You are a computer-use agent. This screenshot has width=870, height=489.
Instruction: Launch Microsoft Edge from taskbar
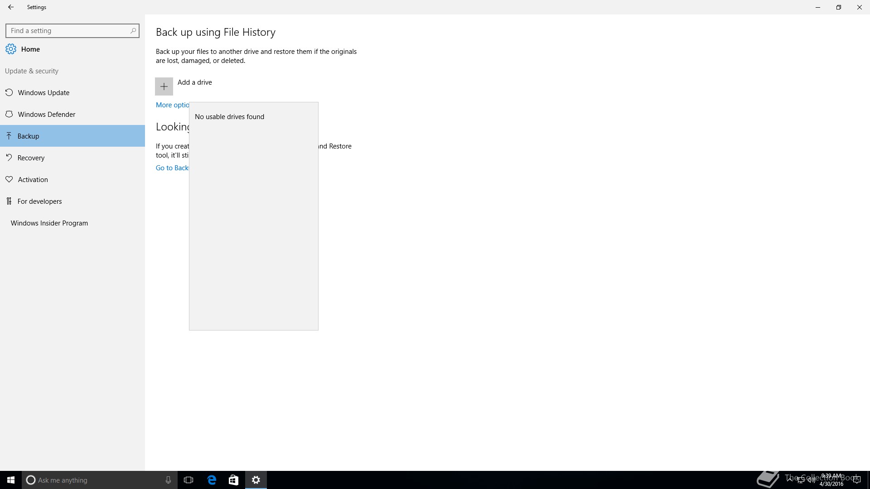coord(212,480)
